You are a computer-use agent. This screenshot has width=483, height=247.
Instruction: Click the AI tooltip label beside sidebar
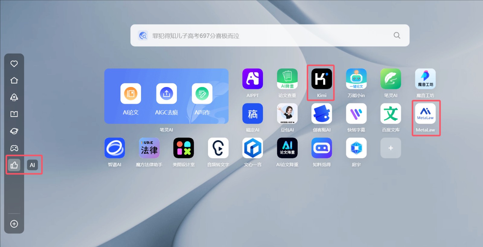(x=32, y=165)
